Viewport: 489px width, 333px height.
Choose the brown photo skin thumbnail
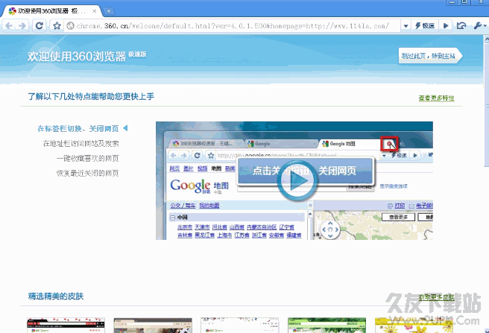click(x=153, y=326)
